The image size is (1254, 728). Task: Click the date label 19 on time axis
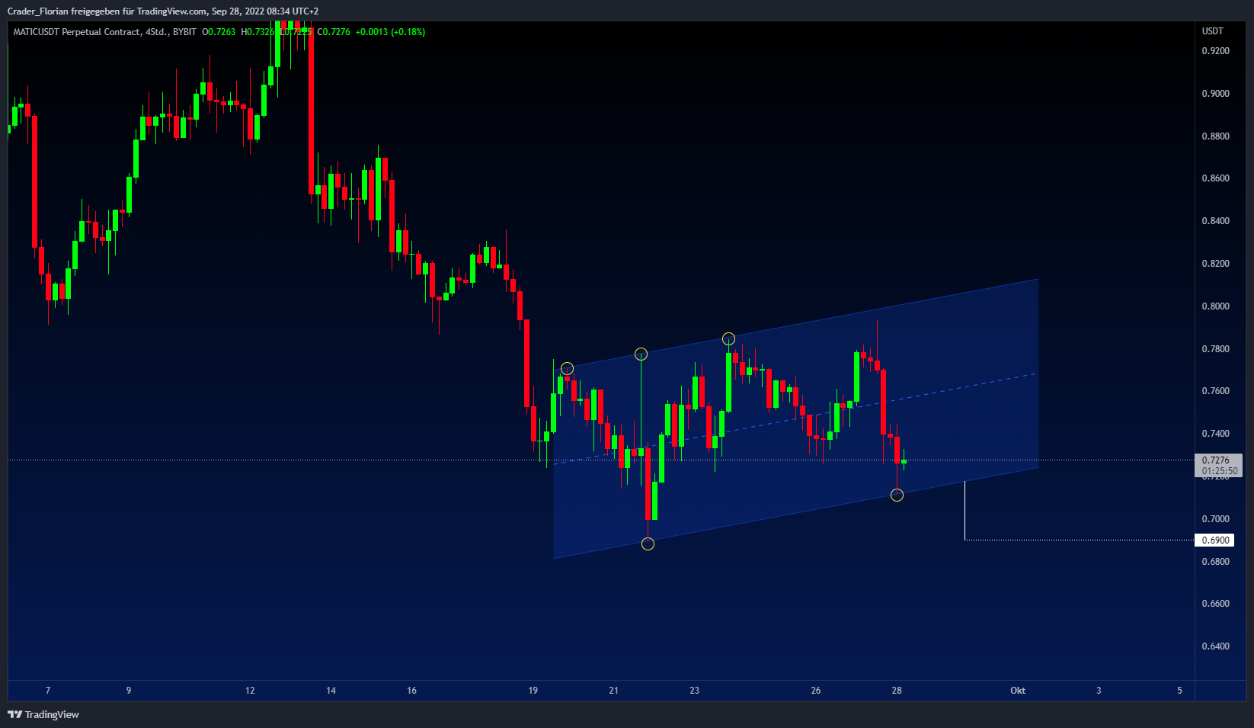(533, 691)
